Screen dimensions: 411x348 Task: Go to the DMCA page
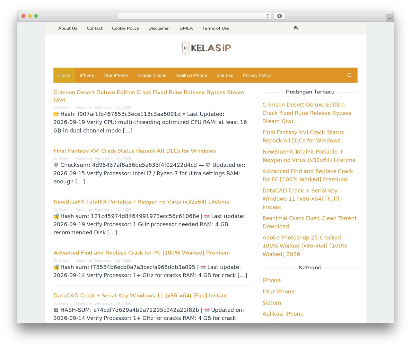pyautogui.click(x=186, y=28)
